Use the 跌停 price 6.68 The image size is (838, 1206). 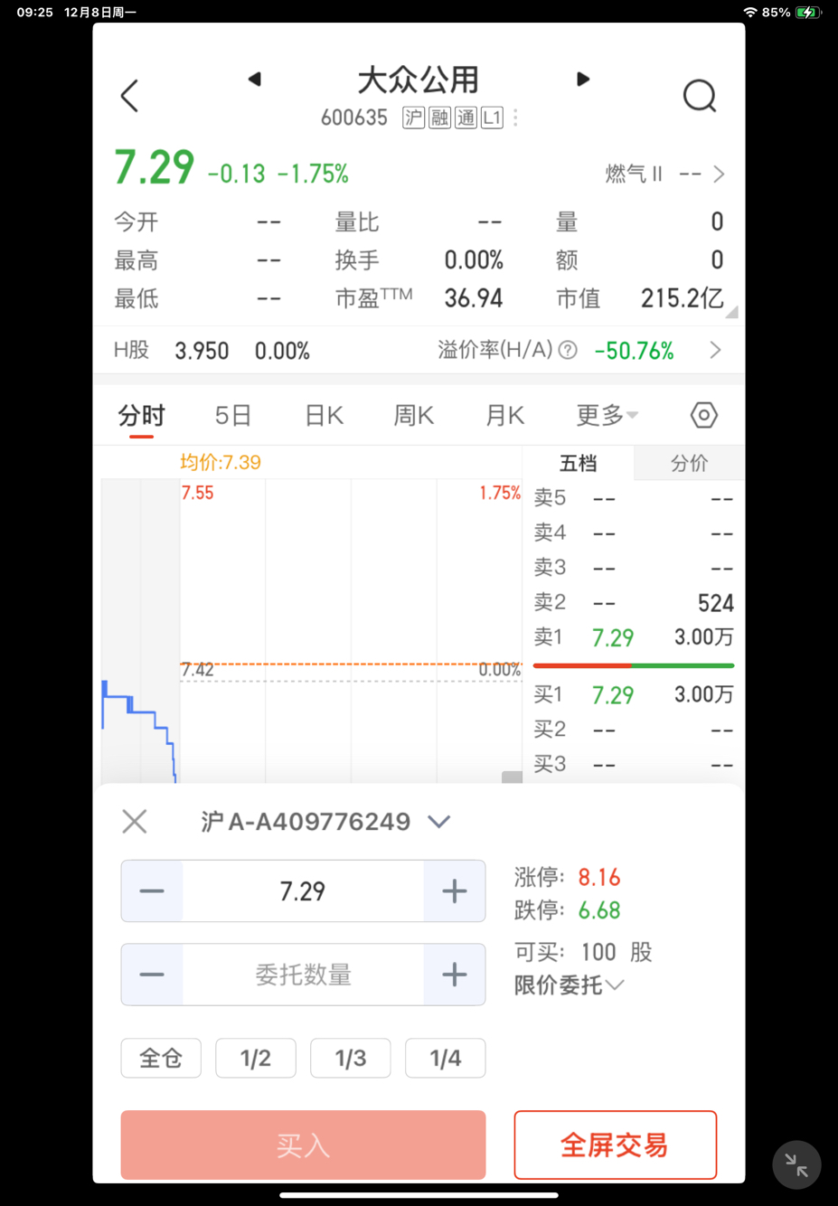pyautogui.click(x=599, y=909)
